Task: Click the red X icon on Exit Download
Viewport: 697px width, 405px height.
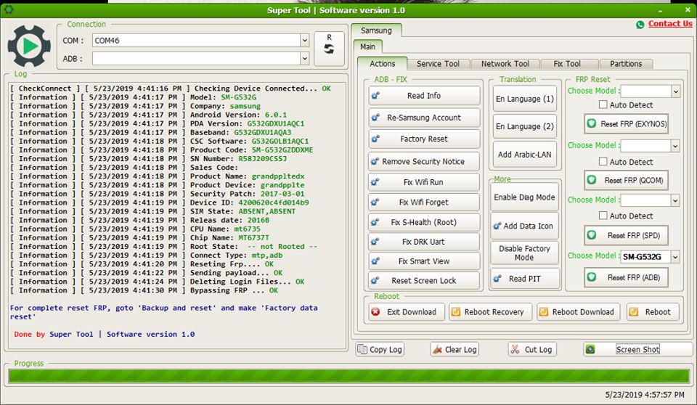Action: coord(375,312)
